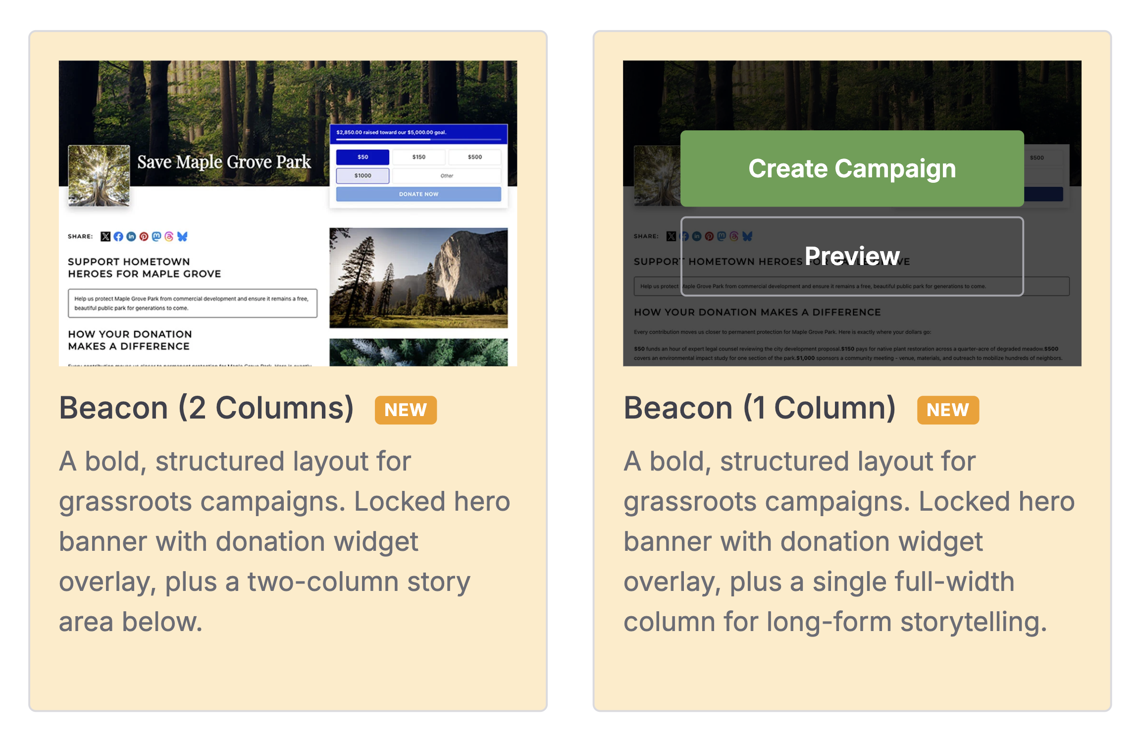This screenshot has height=742, width=1140.
Task: Click the description ending 'two-column story area below.'
Action: pos(285,541)
